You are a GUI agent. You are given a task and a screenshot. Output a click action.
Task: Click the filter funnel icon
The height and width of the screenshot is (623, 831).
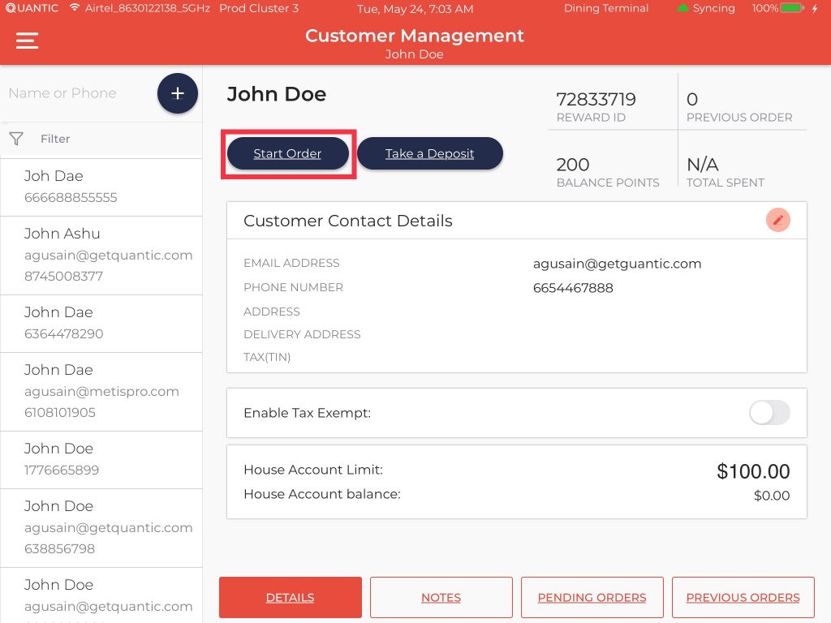tap(16, 139)
